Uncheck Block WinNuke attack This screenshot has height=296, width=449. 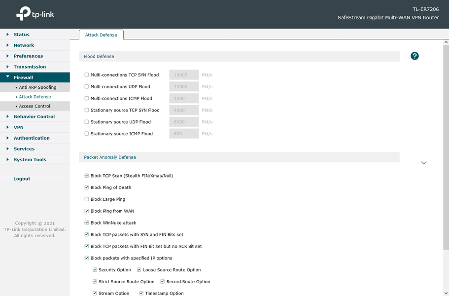point(86,222)
